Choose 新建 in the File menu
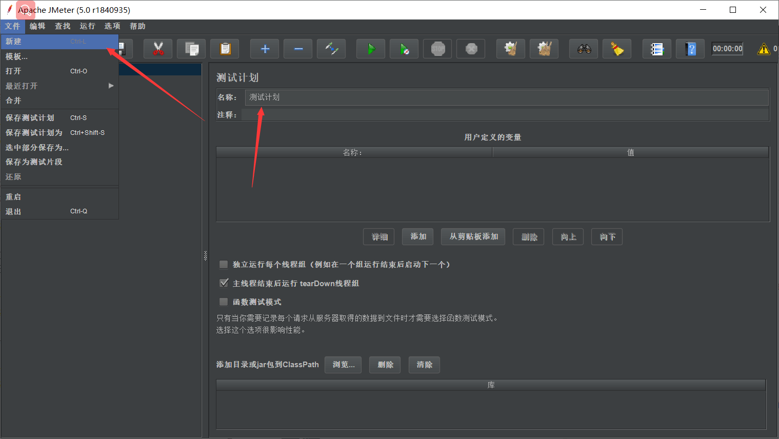Viewport: 779px width, 439px height. (x=59, y=42)
